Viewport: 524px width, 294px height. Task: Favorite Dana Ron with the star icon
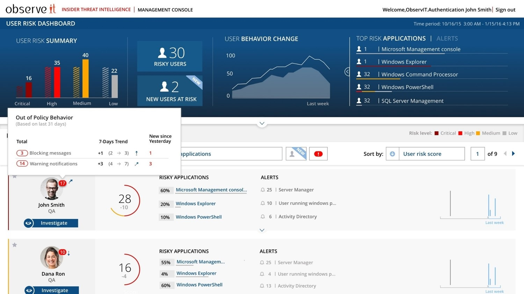coord(15,245)
